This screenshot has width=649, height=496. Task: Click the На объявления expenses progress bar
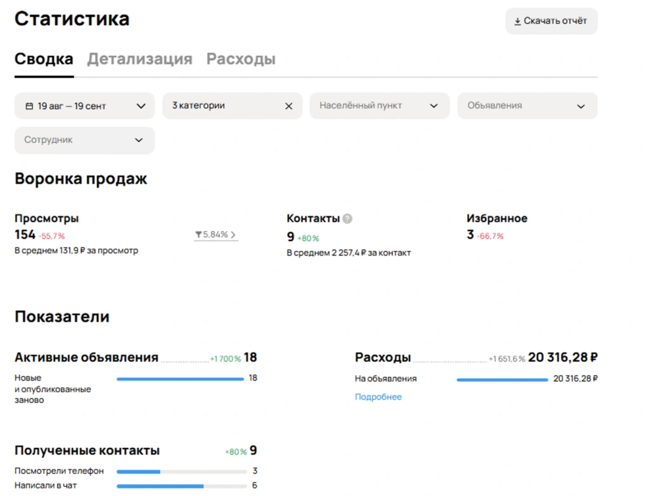(x=502, y=379)
